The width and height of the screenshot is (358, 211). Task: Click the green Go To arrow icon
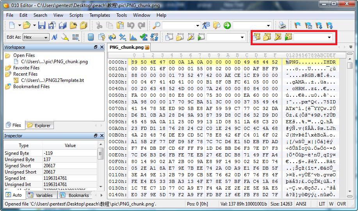(227, 26)
